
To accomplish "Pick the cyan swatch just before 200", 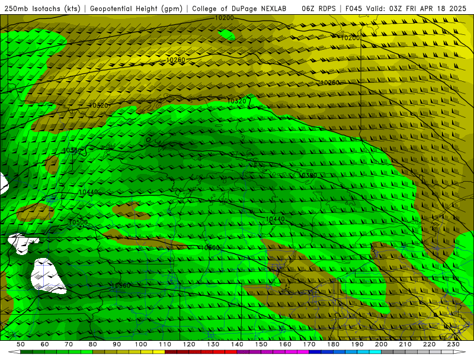I will click(375, 352).
